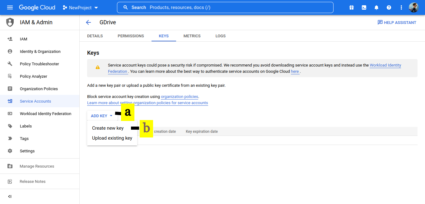The width and height of the screenshot is (425, 204).
Task: Click the HELP ASSISTANT text label
Action: (400, 22)
